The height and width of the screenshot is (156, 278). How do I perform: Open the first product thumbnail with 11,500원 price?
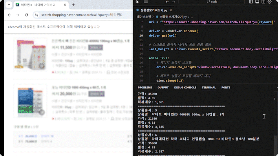tap(30, 55)
